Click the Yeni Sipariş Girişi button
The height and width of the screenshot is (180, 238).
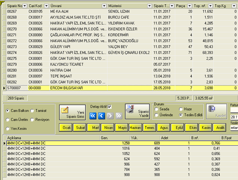[x=72, y=112]
